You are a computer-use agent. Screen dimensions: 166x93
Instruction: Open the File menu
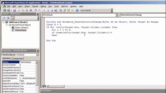coord(9,6)
